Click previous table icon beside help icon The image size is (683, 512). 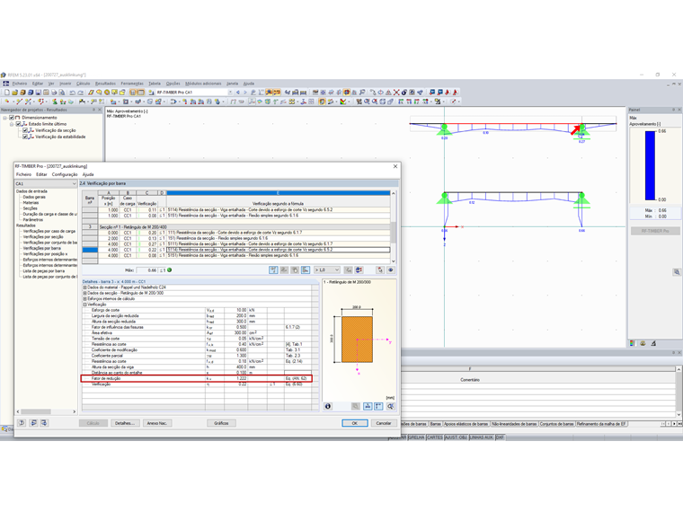(33, 423)
